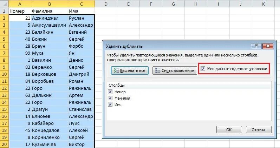Uncheck the Номер column checkbox
280x148 pixels.
coord(110,92)
